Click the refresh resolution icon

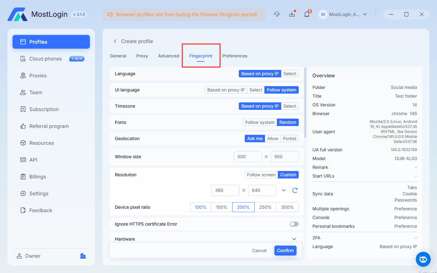(x=295, y=190)
